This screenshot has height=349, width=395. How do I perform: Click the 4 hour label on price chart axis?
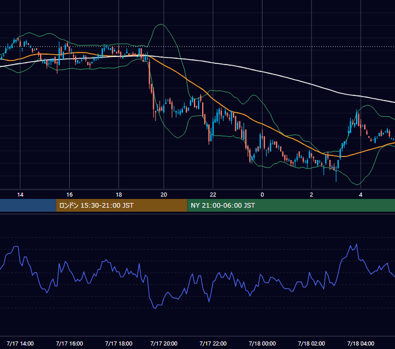(x=361, y=195)
